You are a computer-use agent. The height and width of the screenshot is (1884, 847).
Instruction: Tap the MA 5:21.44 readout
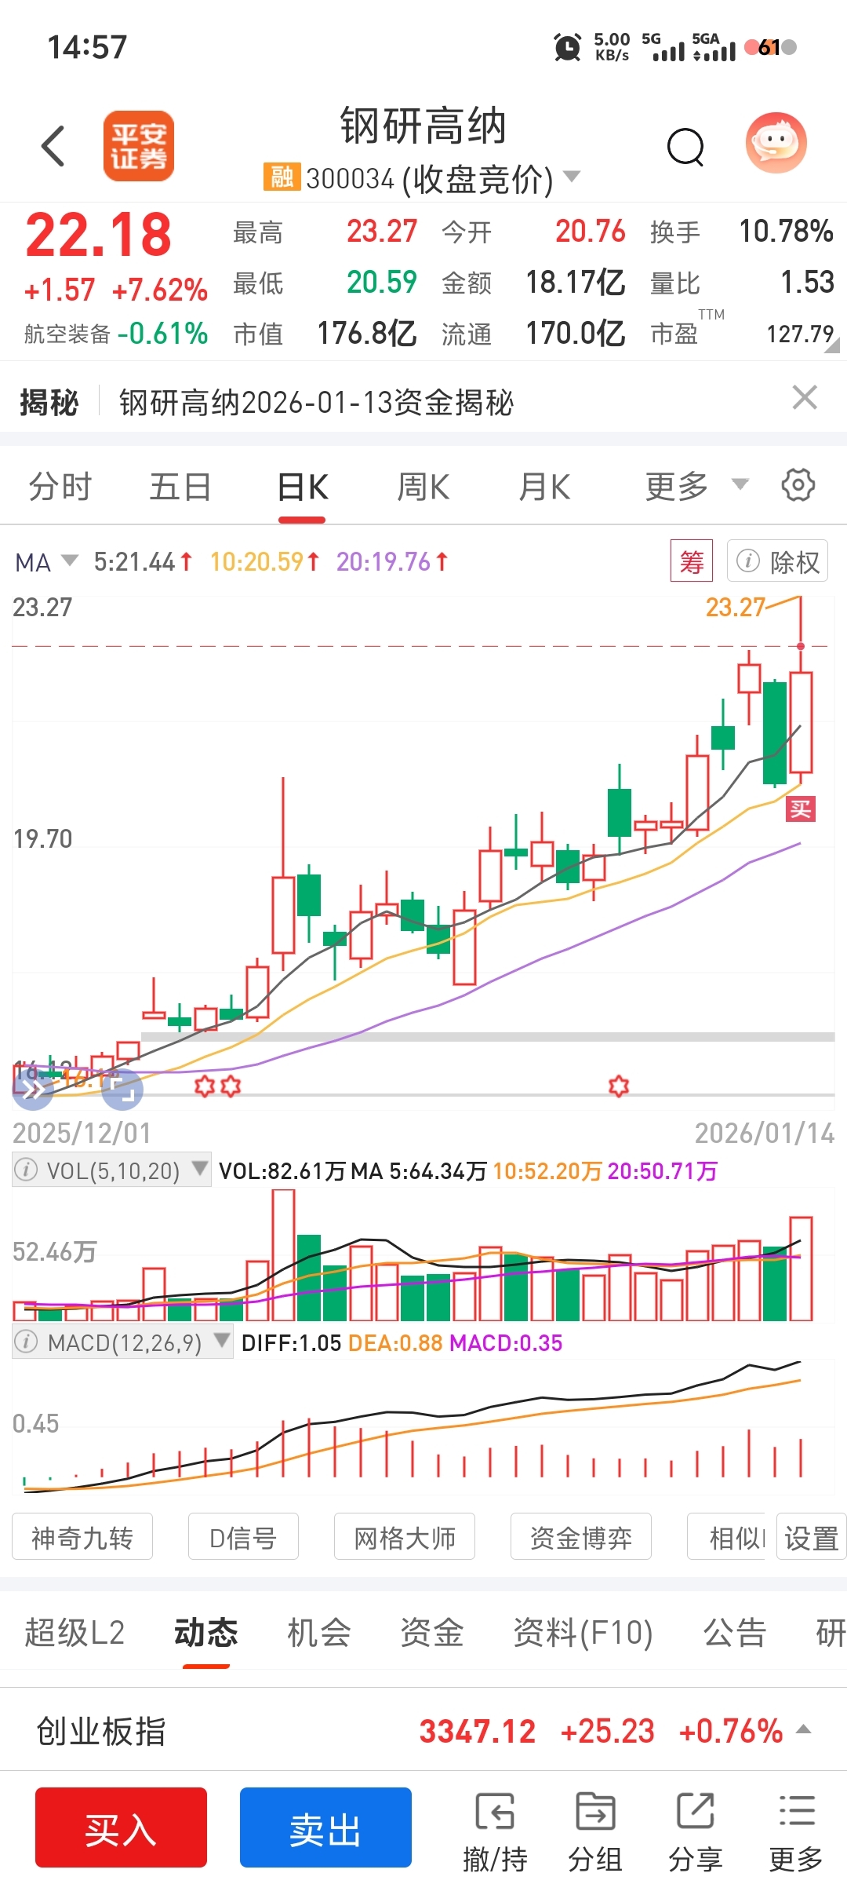[x=142, y=562]
